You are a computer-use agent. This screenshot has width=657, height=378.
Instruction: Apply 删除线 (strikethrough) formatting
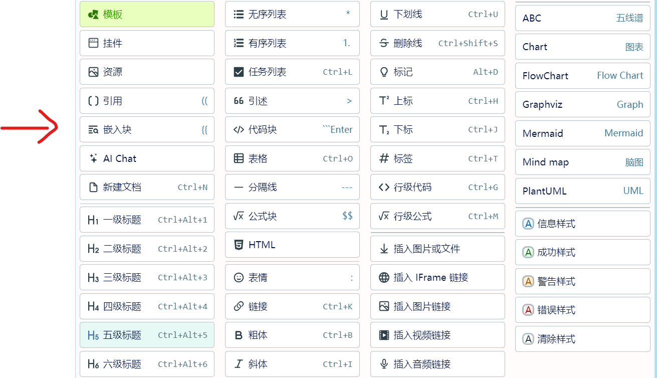(x=437, y=43)
